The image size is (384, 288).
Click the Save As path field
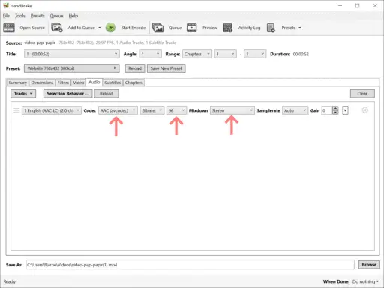[x=190, y=265]
